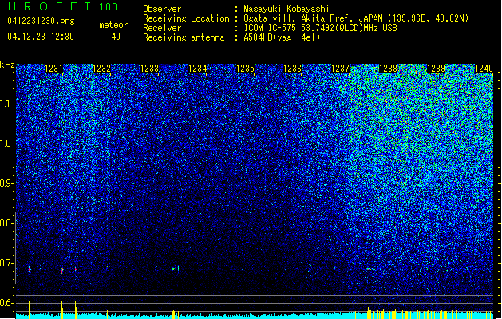Screen dimensions: 502x319
Task: Click observer name Masayuki Kobayashi
Action: pos(287,9)
